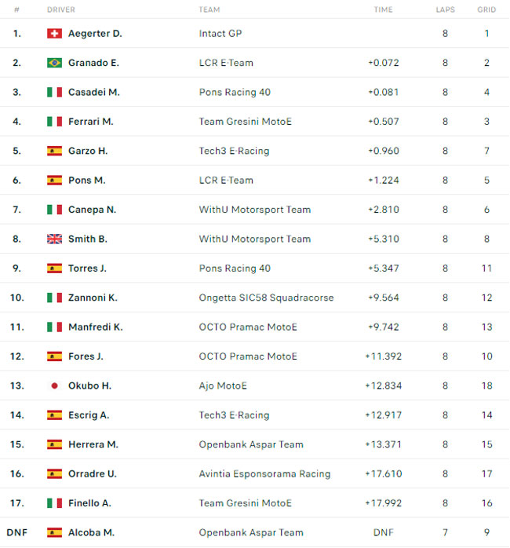Open Ongetta SIC58 Squadracorse team page
The width and height of the screenshot is (510, 548).
pos(266,298)
